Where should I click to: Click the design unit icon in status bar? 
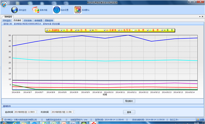tap(2, 120)
